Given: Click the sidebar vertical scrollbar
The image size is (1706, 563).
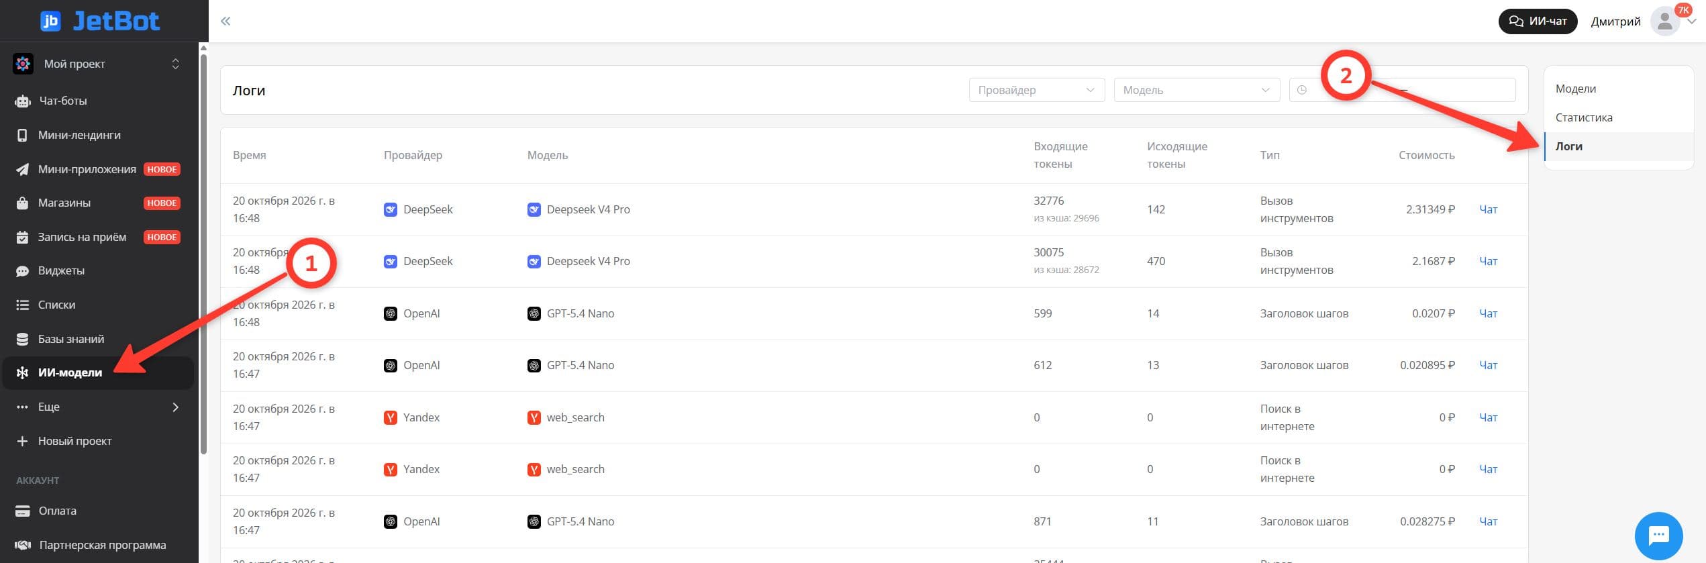Looking at the screenshot, I should (203, 248).
